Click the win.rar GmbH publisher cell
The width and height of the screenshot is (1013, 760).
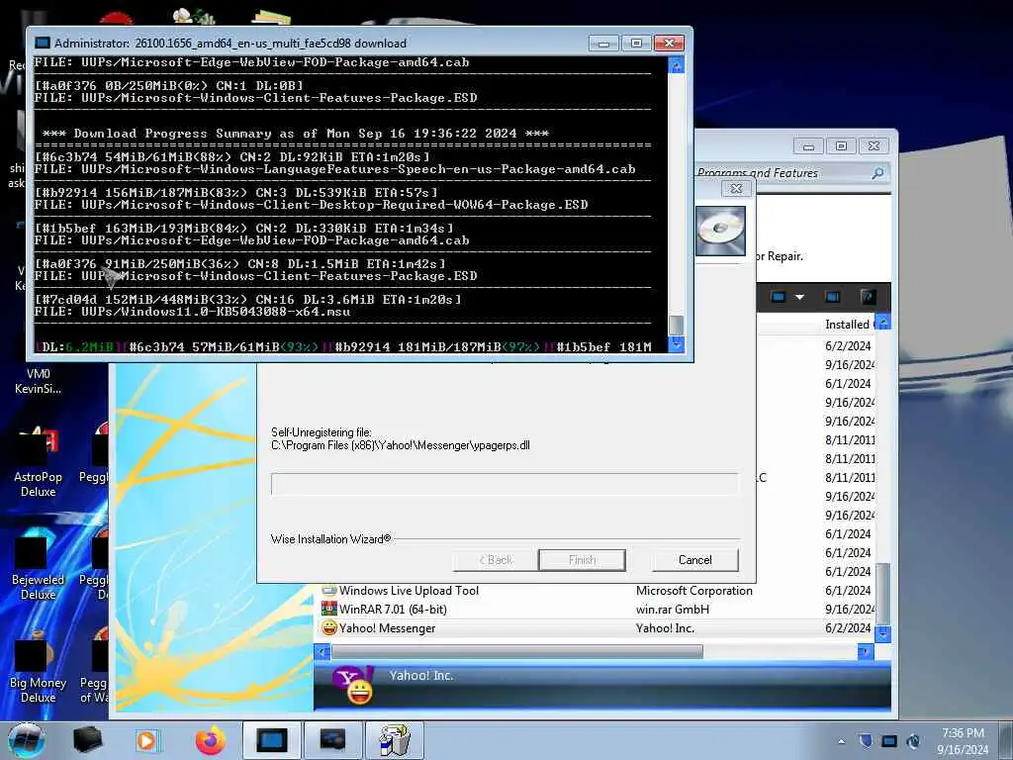[672, 610]
